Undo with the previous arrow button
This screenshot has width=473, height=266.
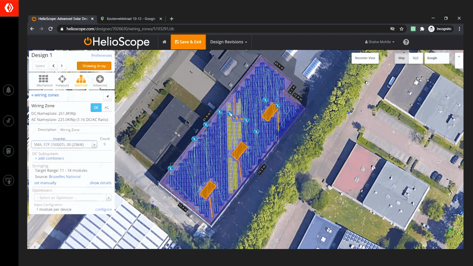54,66
